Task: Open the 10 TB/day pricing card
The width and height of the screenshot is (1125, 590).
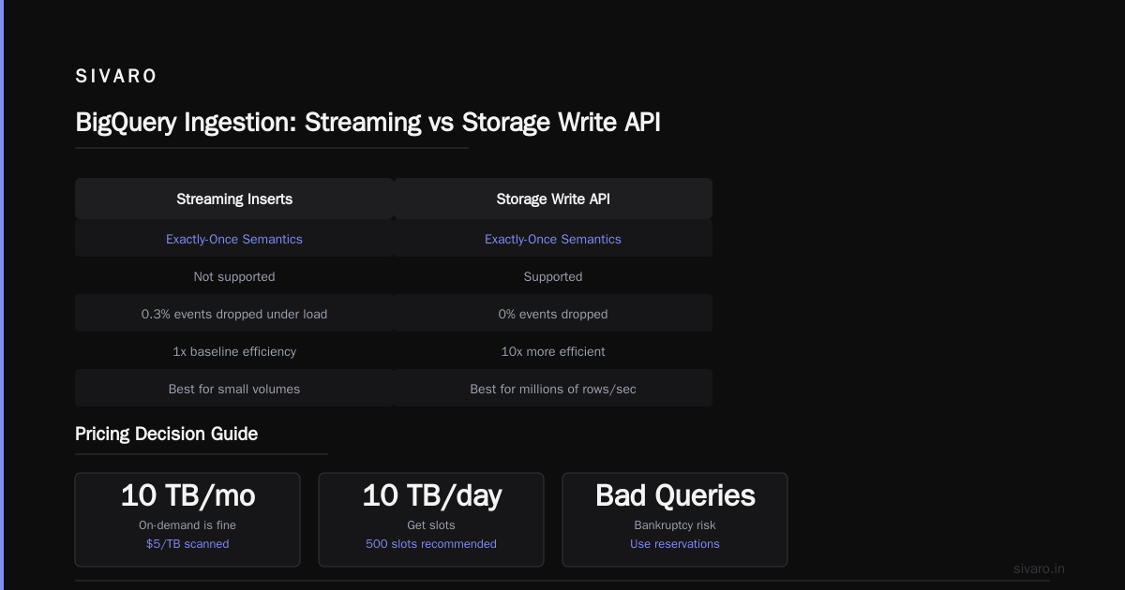Action: (431, 520)
